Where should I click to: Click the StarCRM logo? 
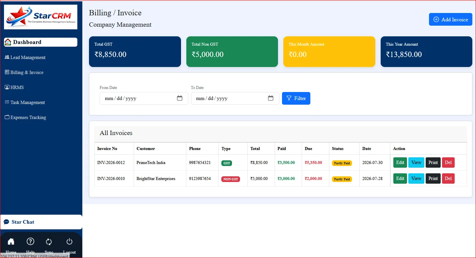coord(41,17)
